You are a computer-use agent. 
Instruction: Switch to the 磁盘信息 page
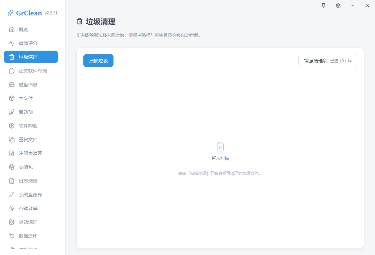click(31, 85)
